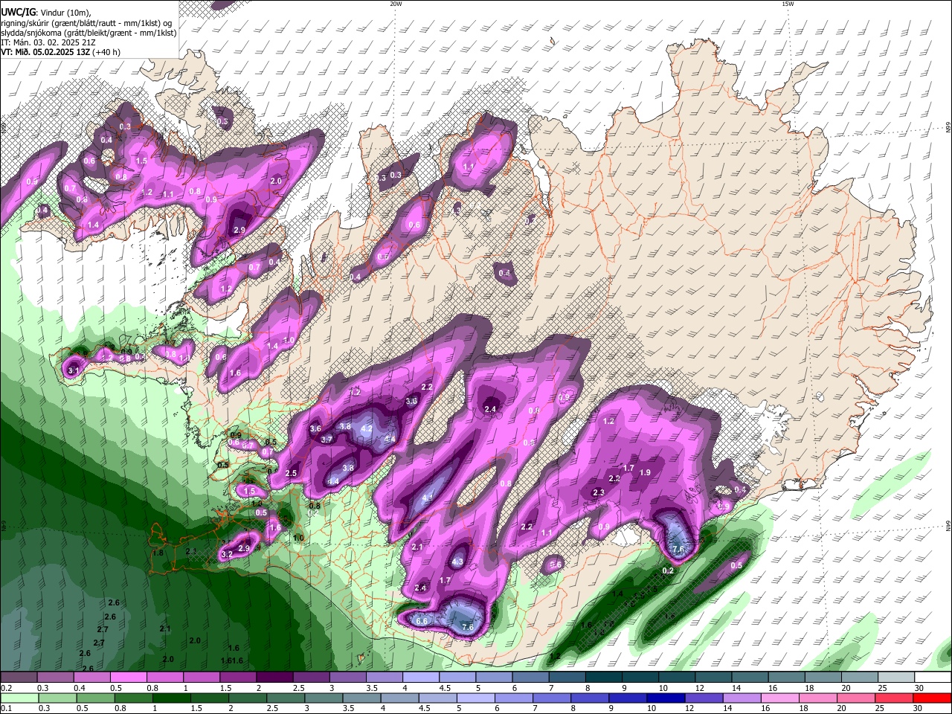Click the 3.1 value on the western peninsula tip
Viewport: 952px width, 714px height.
[73, 370]
